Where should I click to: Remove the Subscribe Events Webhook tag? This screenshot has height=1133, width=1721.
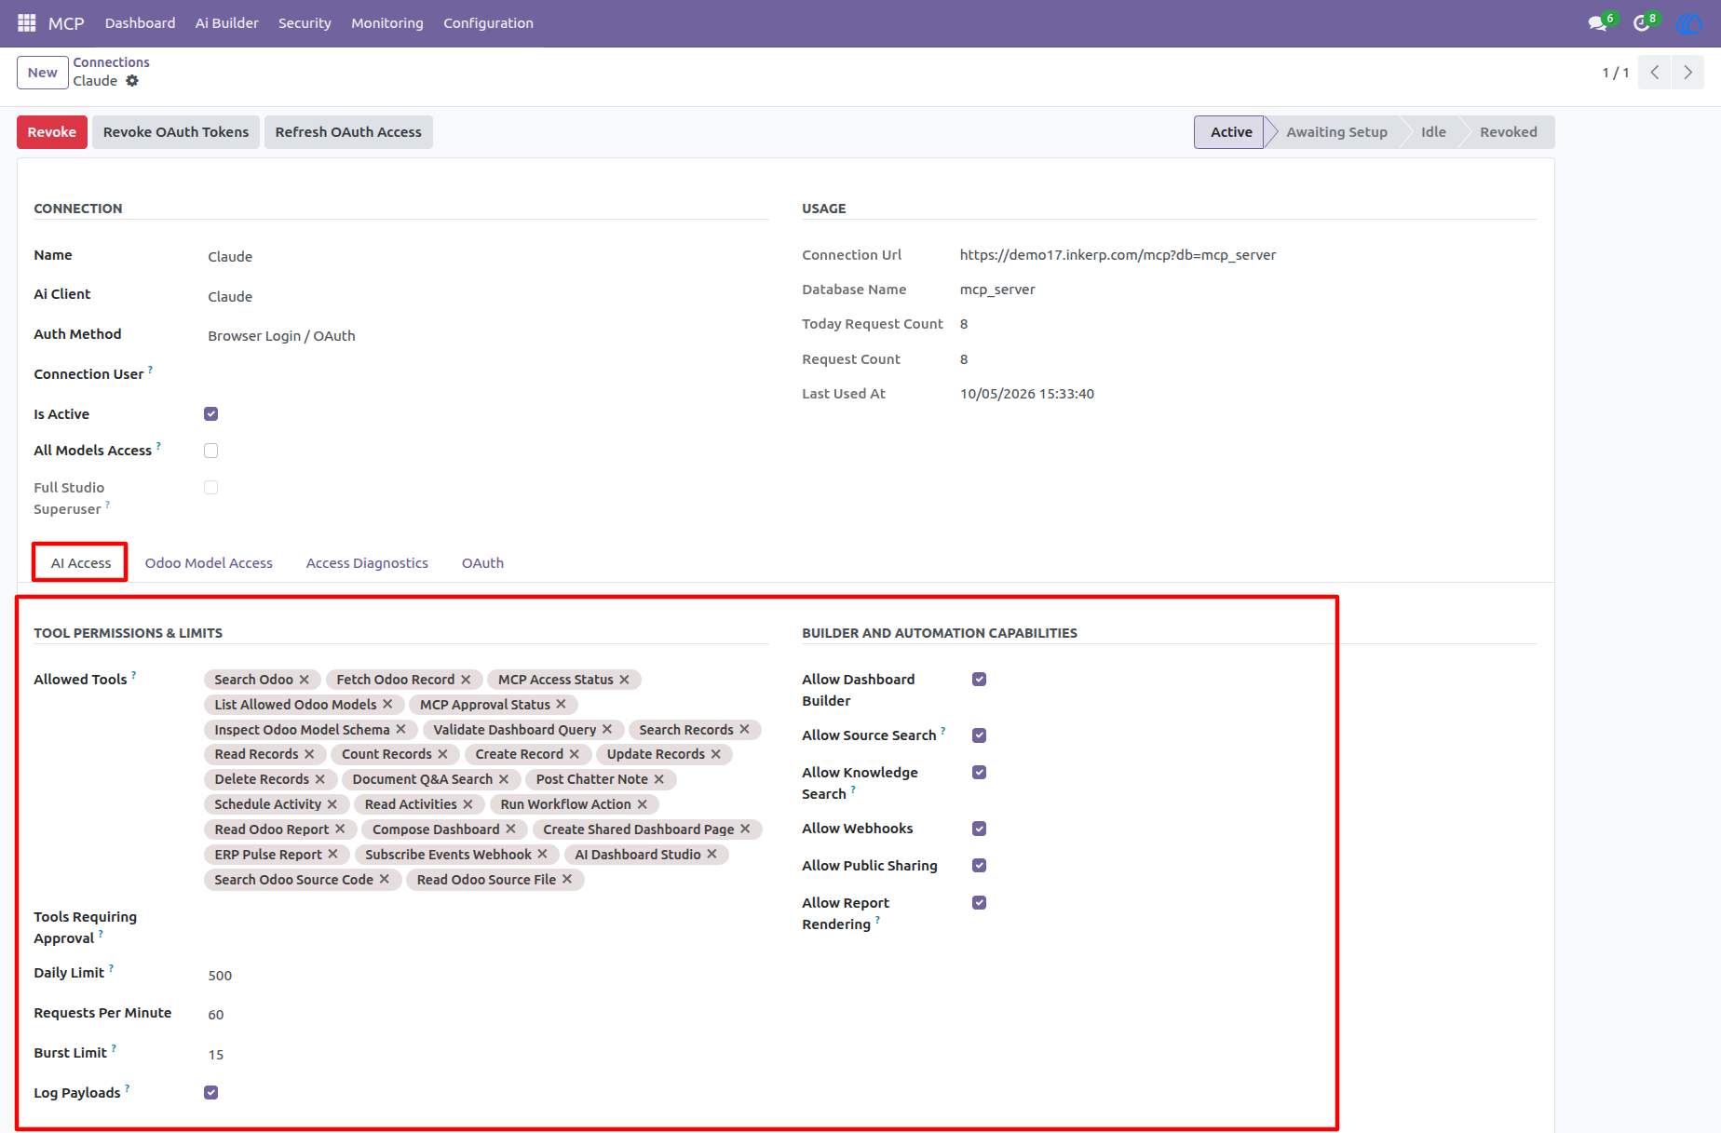542,855
